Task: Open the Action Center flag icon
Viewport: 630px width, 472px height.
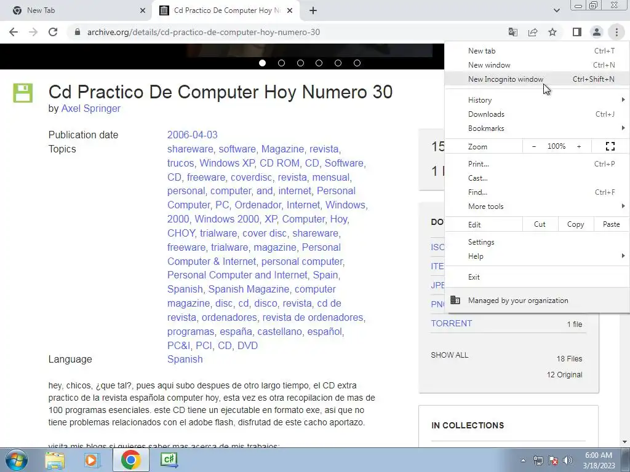Action: click(x=553, y=460)
